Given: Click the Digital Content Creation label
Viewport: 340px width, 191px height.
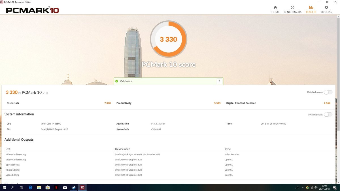Looking at the screenshot, I should pyautogui.click(x=241, y=103).
